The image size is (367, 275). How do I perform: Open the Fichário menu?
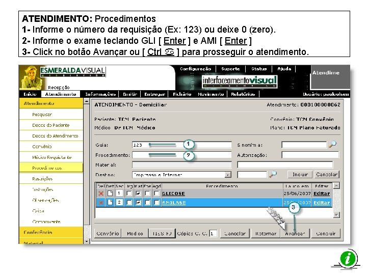pyautogui.click(x=182, y=94)
